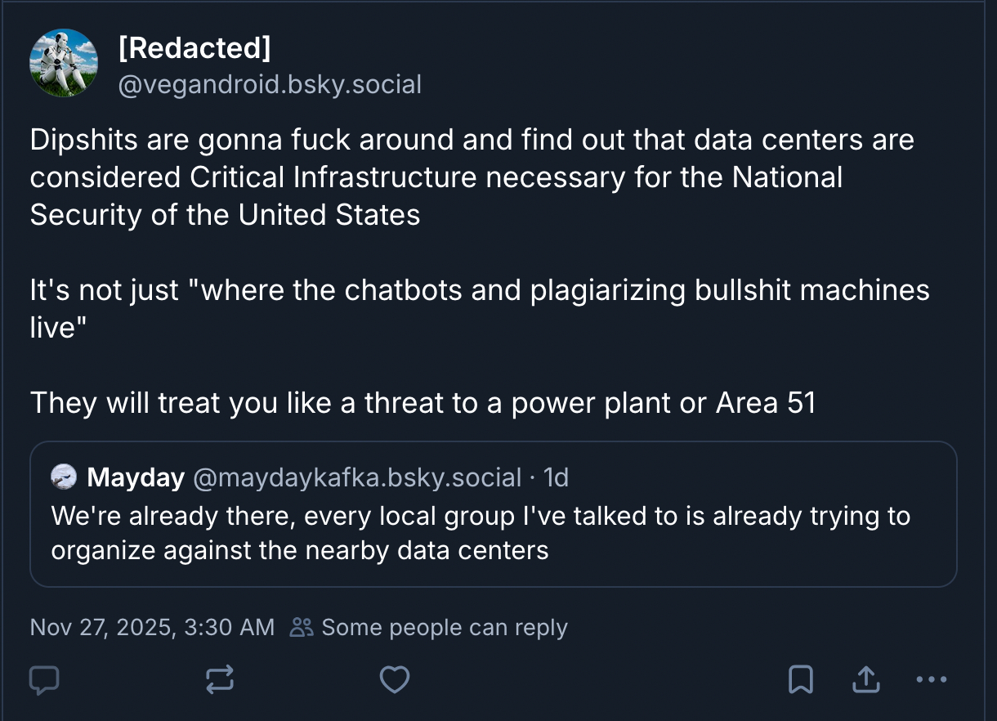Click the "They will treat you" sentence
Image resolution: width=997 pixels, height=721 pixels.
coord(422,402)
